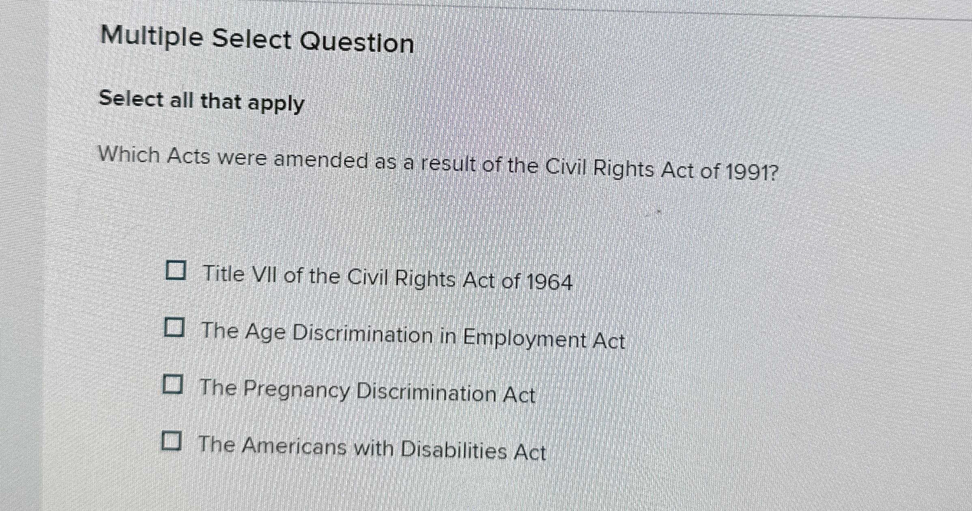972x511 pixels.
Task: Click the 'Select all that apply' label
Action: click(200, 101)
